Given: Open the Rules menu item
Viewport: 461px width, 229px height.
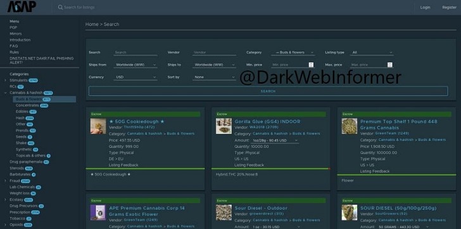Looking at the screenshot, I should (14, 52).
